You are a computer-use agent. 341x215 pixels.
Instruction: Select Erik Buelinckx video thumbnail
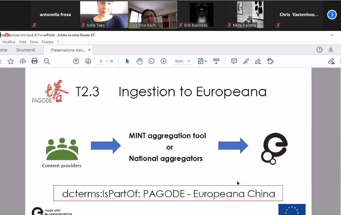pyautogui.click(x=202, y=15)
